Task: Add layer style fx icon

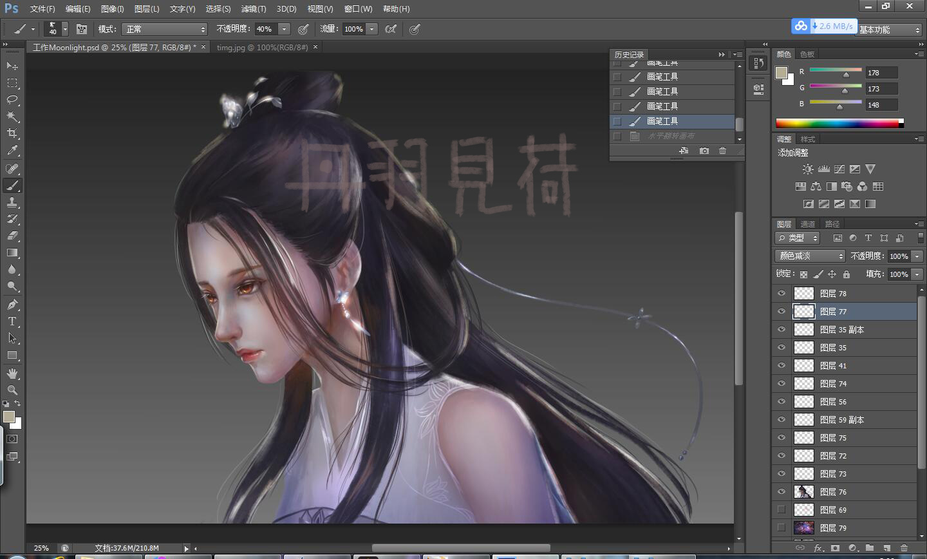Action: coord(818,548)
